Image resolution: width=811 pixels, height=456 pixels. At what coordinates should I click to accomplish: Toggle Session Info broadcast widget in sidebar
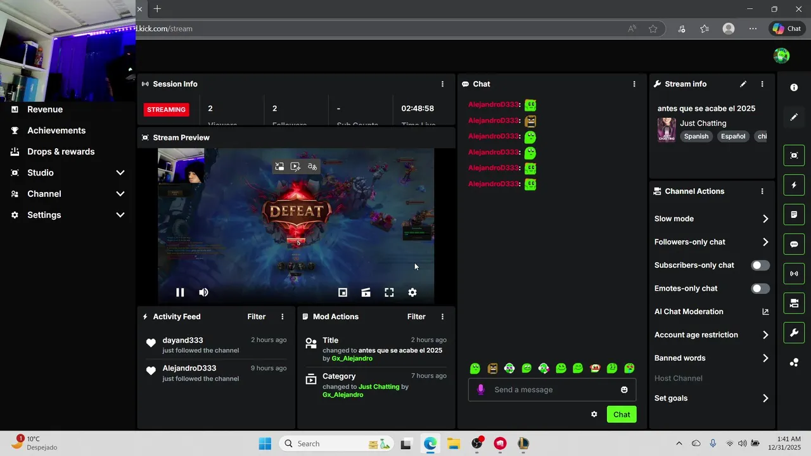(x=794, y=274)
